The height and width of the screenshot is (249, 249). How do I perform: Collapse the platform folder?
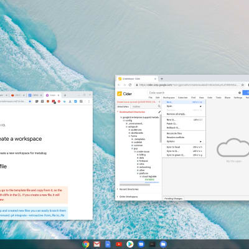pyautogui.click(x=138, y=173)
